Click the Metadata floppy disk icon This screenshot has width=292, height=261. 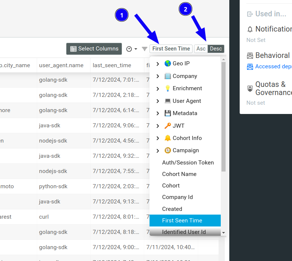click(x=168, y=113)
